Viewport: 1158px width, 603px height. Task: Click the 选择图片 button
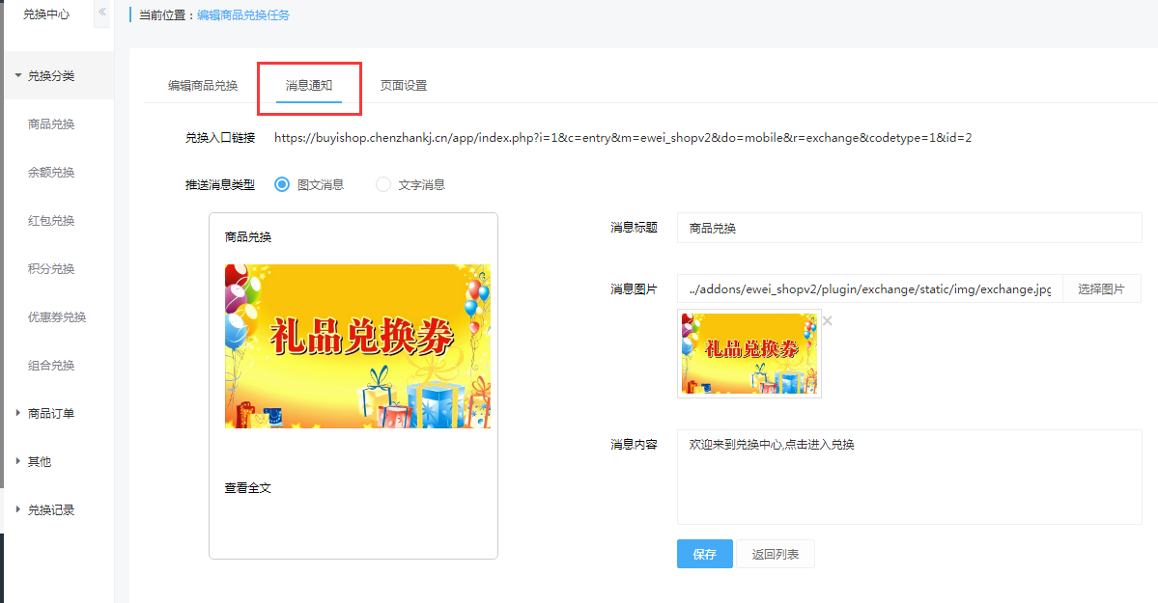[1101, 288]
